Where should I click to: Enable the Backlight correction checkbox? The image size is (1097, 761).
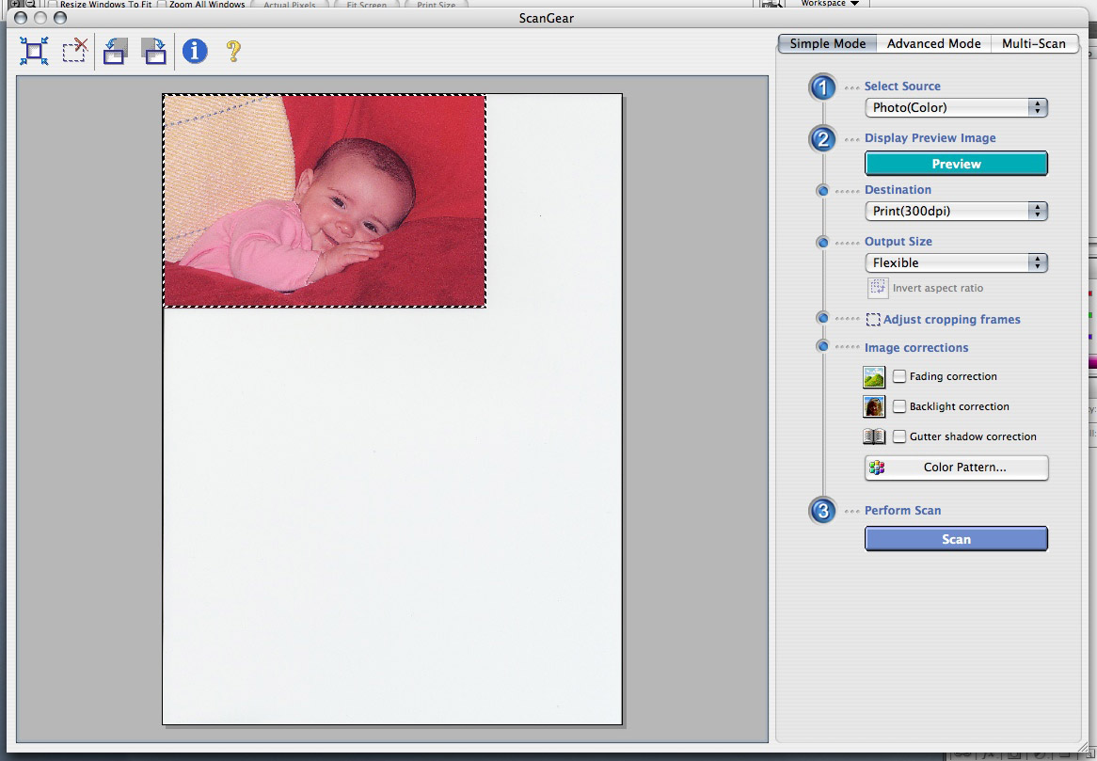coord(899,406)
